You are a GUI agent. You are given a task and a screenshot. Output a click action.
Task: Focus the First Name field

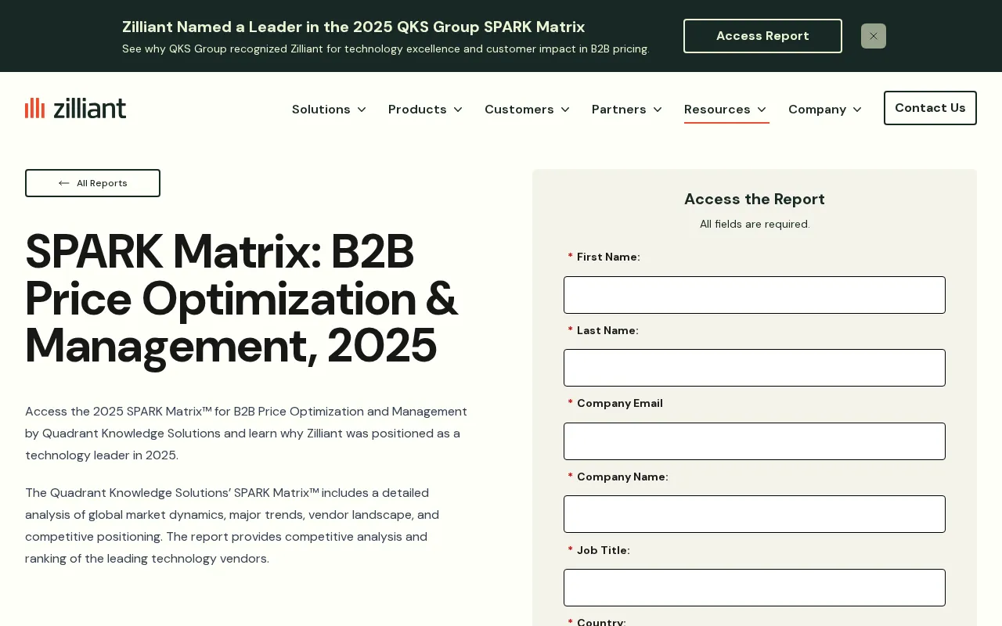coord(755,295)
